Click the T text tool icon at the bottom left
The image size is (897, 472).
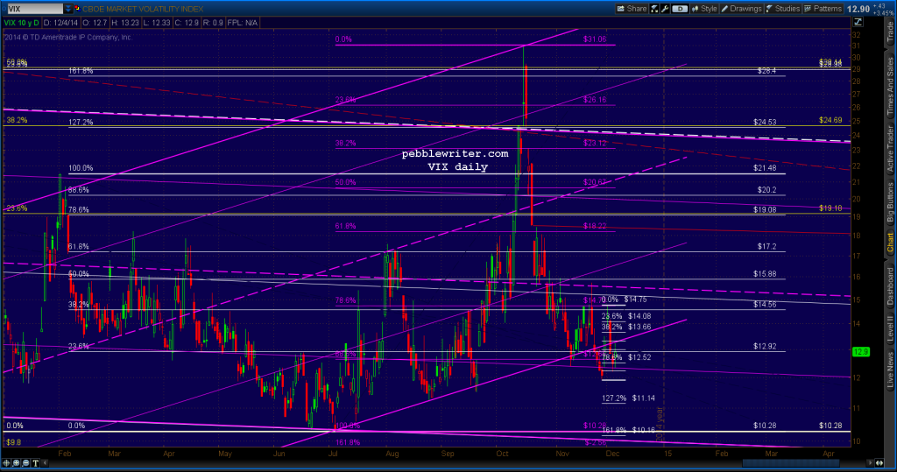click(35, 463)
